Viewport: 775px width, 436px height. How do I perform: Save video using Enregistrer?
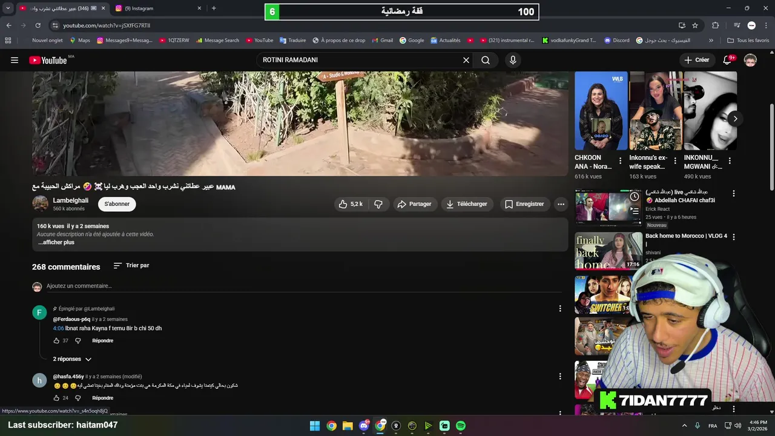(524, 204)
